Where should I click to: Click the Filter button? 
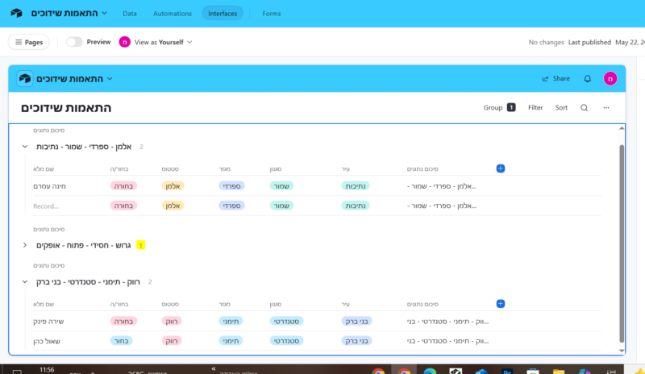(535, 107)
